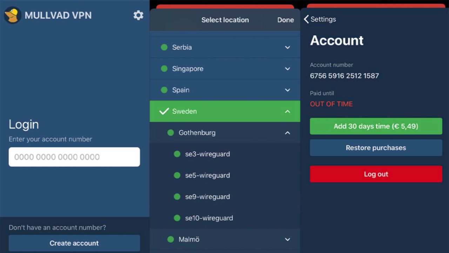Click the Spain green status dot
The image size is (449, 253).
tap(164, 90)
